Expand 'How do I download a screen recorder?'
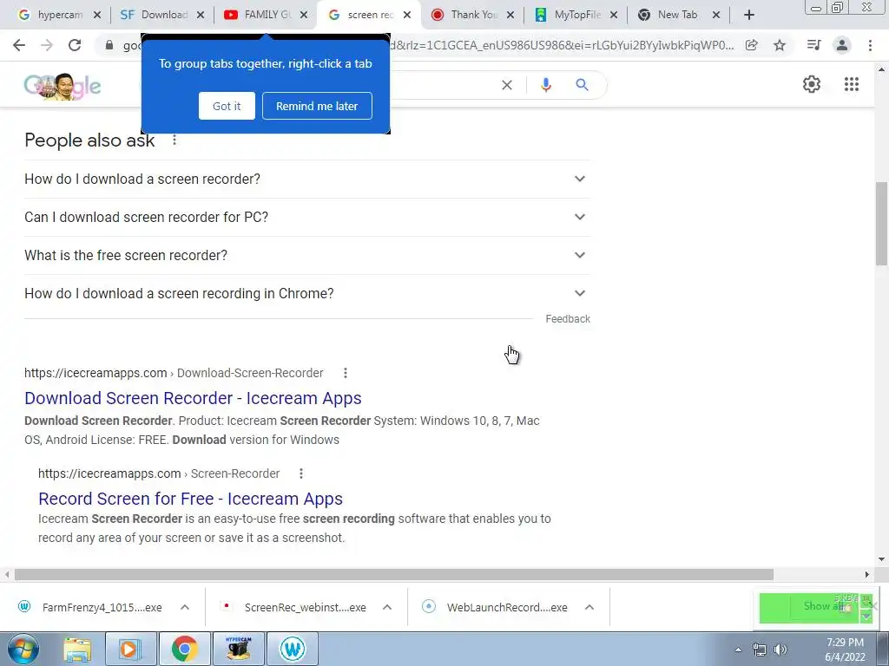The image size is (889, 666). coord(307,179)
